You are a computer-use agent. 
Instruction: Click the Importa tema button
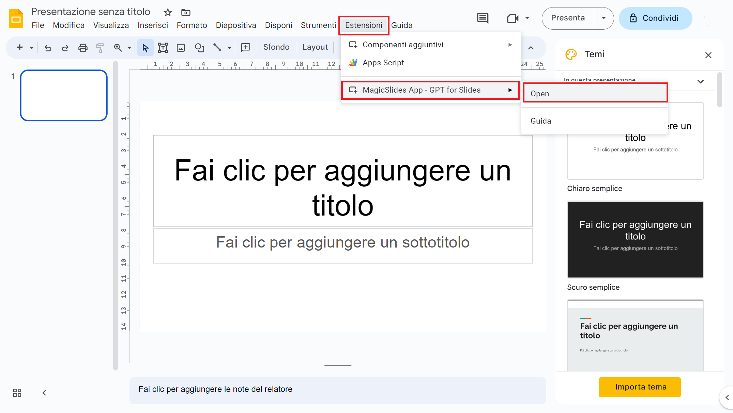pyautogui.click(x=639, y=387)
